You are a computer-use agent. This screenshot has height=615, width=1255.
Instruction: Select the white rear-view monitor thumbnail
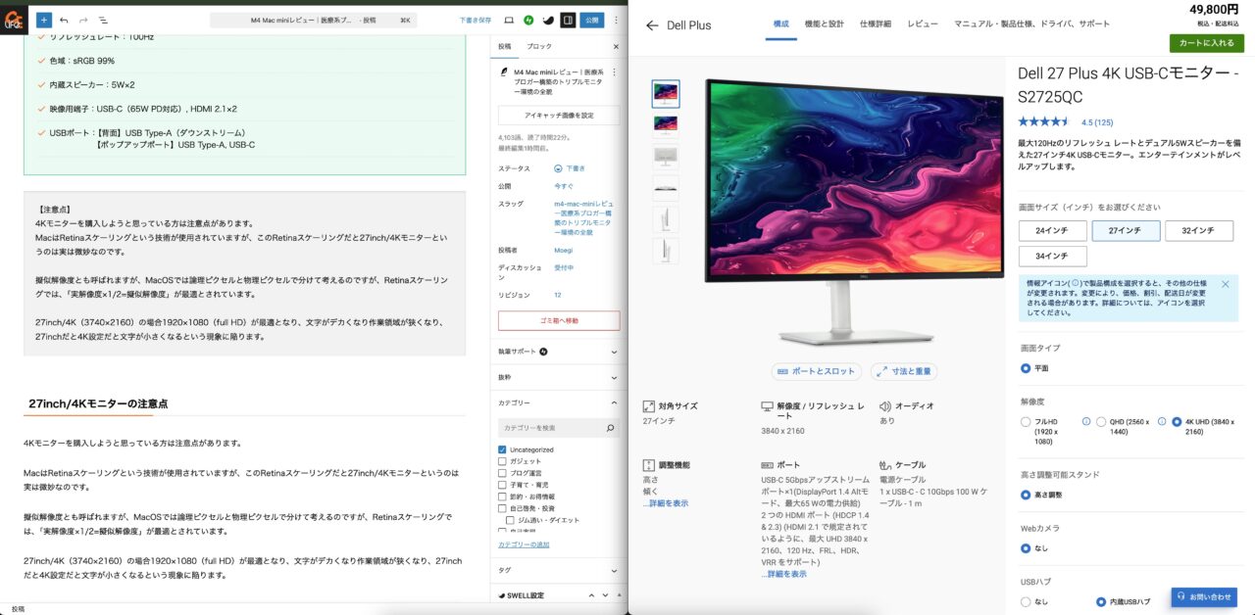click(x=666, y=157)
